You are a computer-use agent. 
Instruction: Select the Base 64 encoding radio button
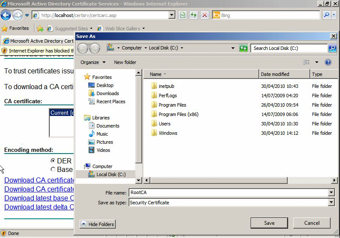point(53,169)
